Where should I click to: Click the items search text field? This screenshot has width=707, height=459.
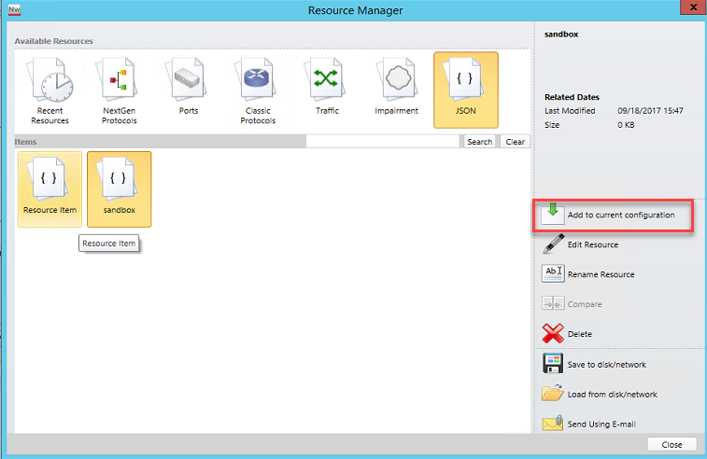click(x=383, y=142)
